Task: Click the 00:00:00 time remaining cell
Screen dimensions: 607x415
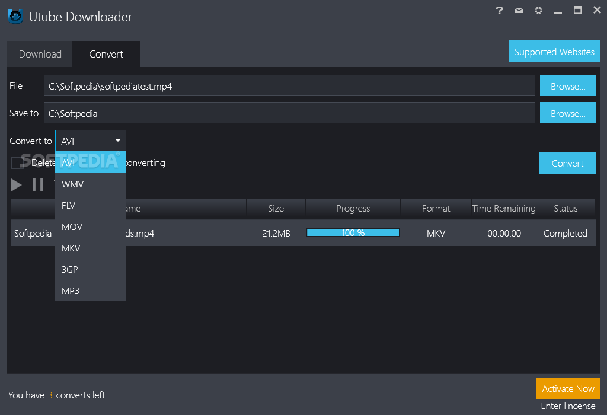Action: [504, 234]
